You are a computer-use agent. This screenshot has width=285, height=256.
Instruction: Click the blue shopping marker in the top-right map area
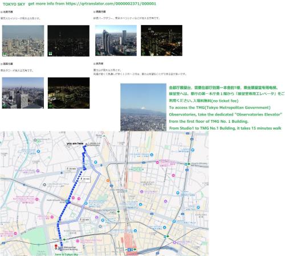coord(193,150)
